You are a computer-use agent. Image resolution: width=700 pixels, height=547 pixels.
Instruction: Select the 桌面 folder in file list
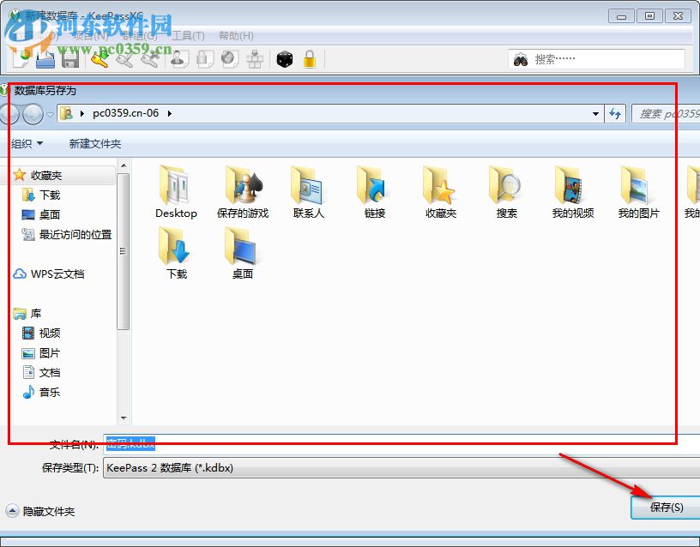click(x=243, y=253)
